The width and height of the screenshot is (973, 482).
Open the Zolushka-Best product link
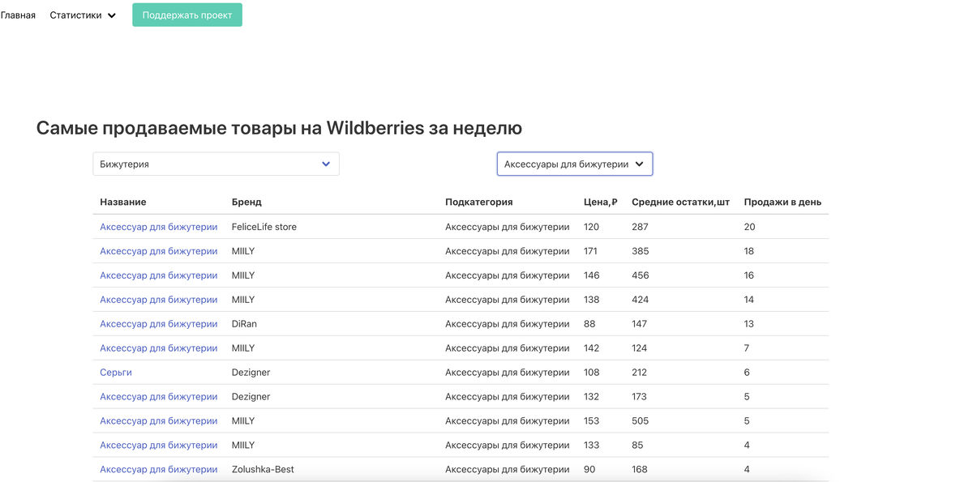159,470
